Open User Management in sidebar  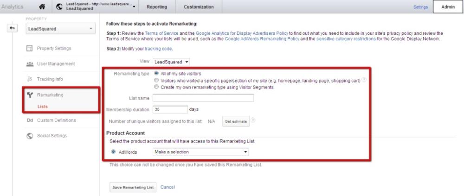coord(56,64)
